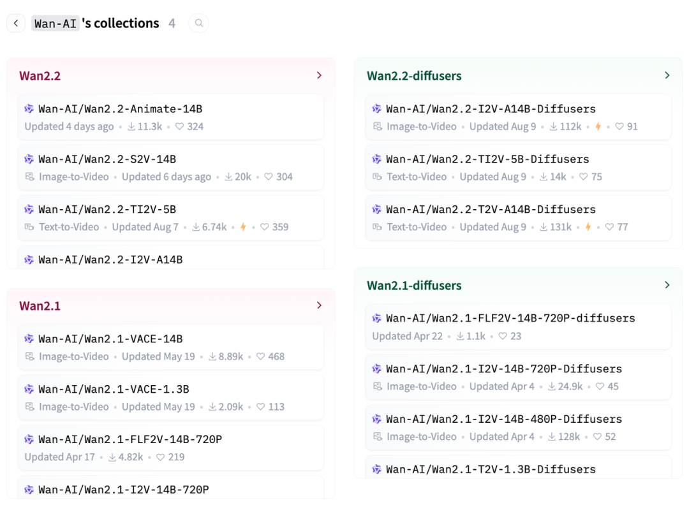Click the avatar icon beside Wan2.2-I2V-A14B-Diffusers
The width and height of the screenshot is (689, 512).
(376, 108)
